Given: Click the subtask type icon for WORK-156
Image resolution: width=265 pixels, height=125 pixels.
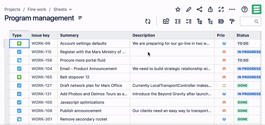Looking at the screenshot, I should pyautogui.click(x=19, y=60).
